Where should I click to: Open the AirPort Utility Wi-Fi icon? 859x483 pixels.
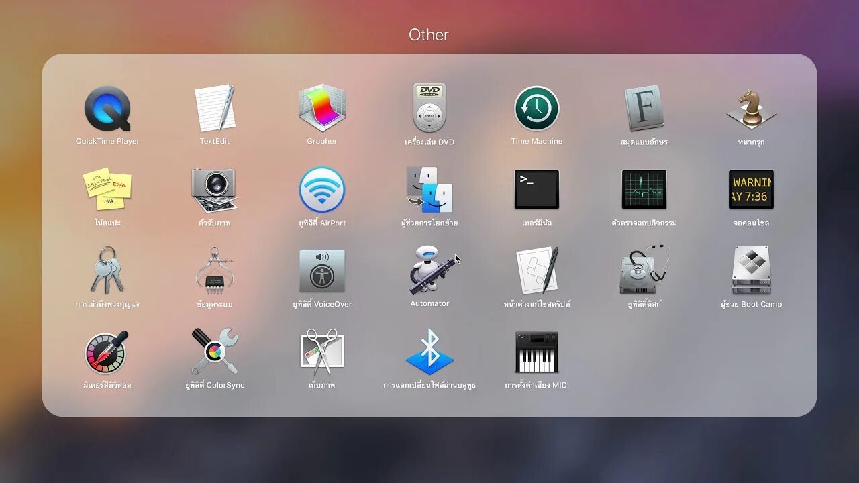322,190
